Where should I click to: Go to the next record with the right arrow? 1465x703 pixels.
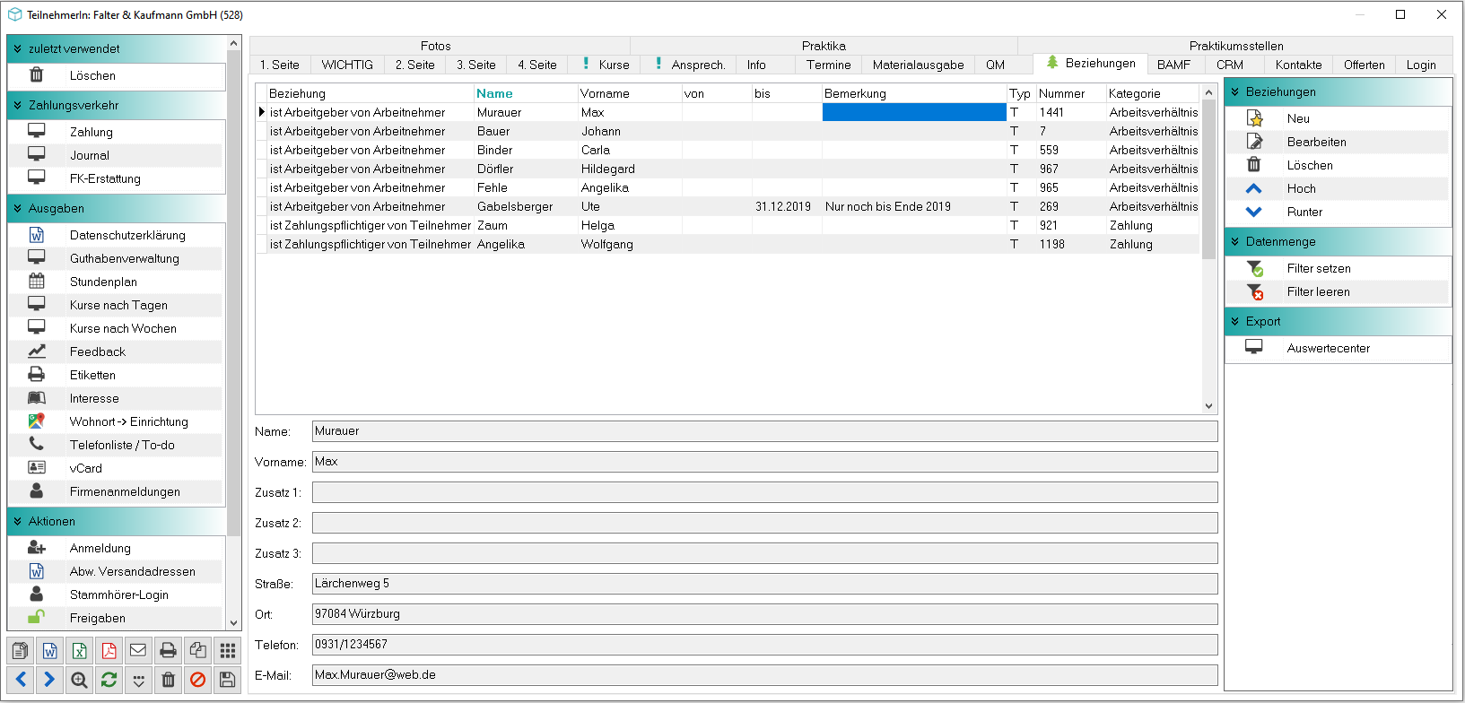pyautogui.click(x=50, y=680)
